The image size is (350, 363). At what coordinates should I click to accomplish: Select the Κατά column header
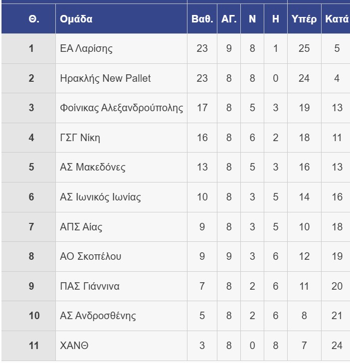pos(337,19)
